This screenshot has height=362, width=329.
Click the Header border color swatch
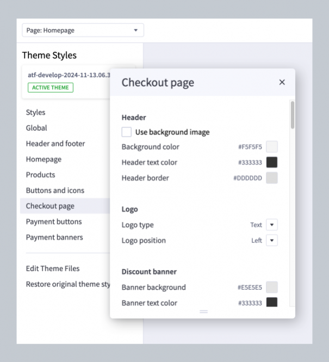tap(272, 178)
